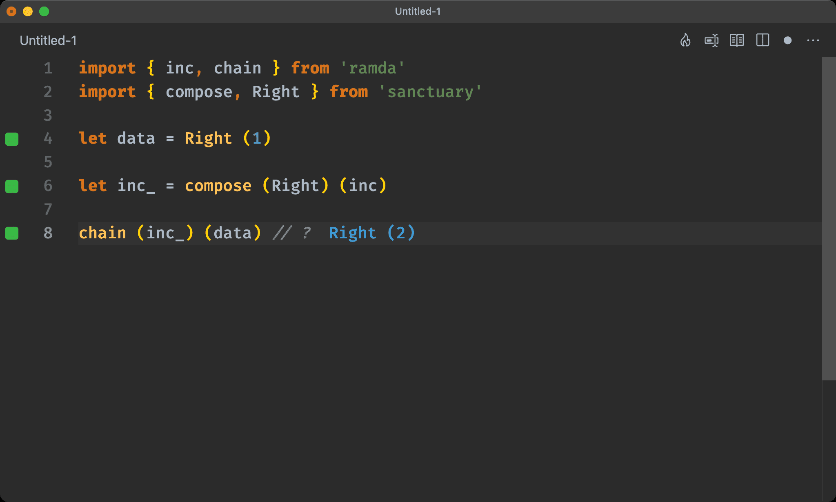Click the green zoom window button
836x502 pixels.
click(x=44, y=11)
